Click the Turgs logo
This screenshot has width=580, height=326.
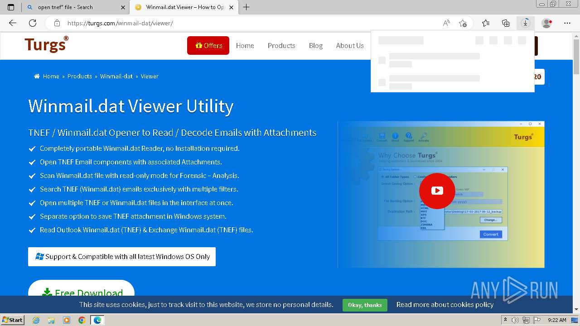[x=47, y=44]
